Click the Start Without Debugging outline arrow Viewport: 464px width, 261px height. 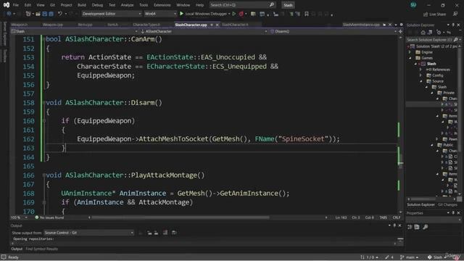coord(233,14)
